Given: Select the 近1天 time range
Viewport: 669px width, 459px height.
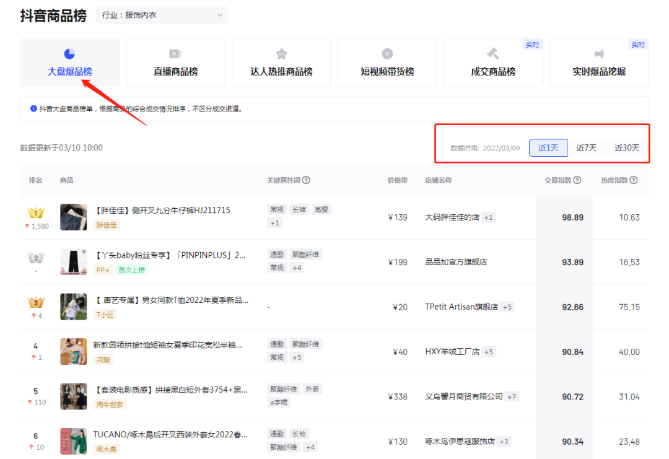Looking at the screenshot, I should (x=548, y=147).
